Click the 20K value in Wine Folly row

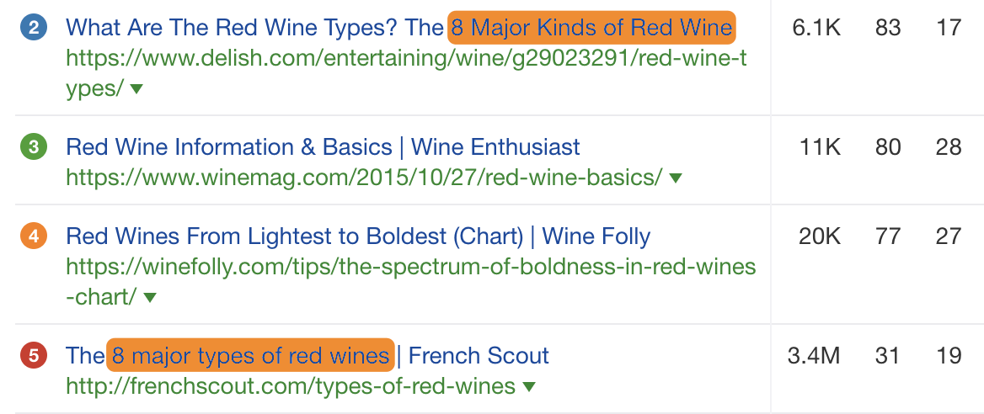point(819,236)
